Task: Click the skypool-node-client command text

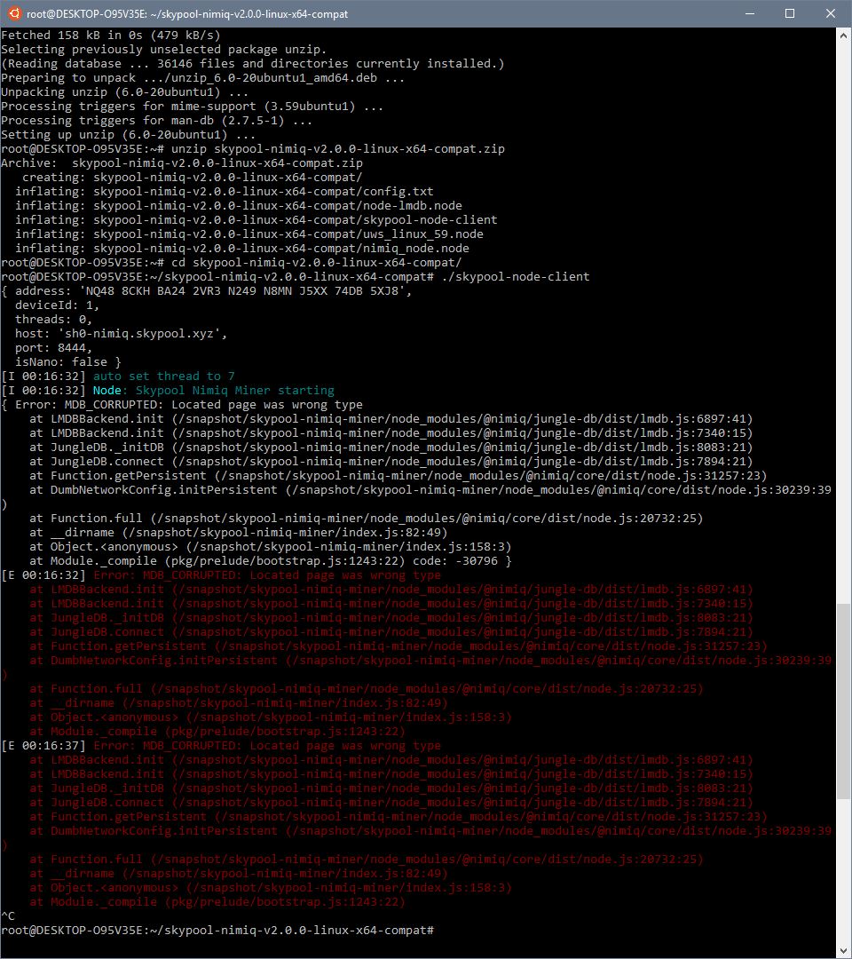Action: click(x=517, y=276)
